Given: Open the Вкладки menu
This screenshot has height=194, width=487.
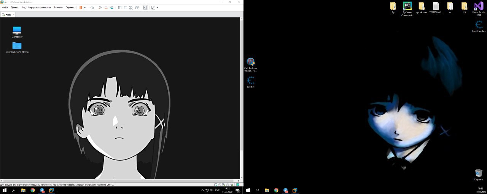Looking at the screenshot, I should point(58,8).
